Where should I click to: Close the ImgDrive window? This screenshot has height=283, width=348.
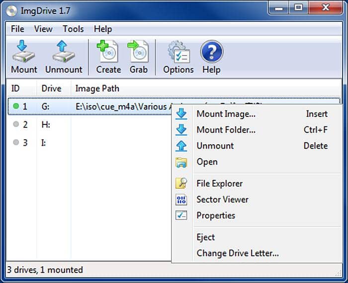(326, 8)
